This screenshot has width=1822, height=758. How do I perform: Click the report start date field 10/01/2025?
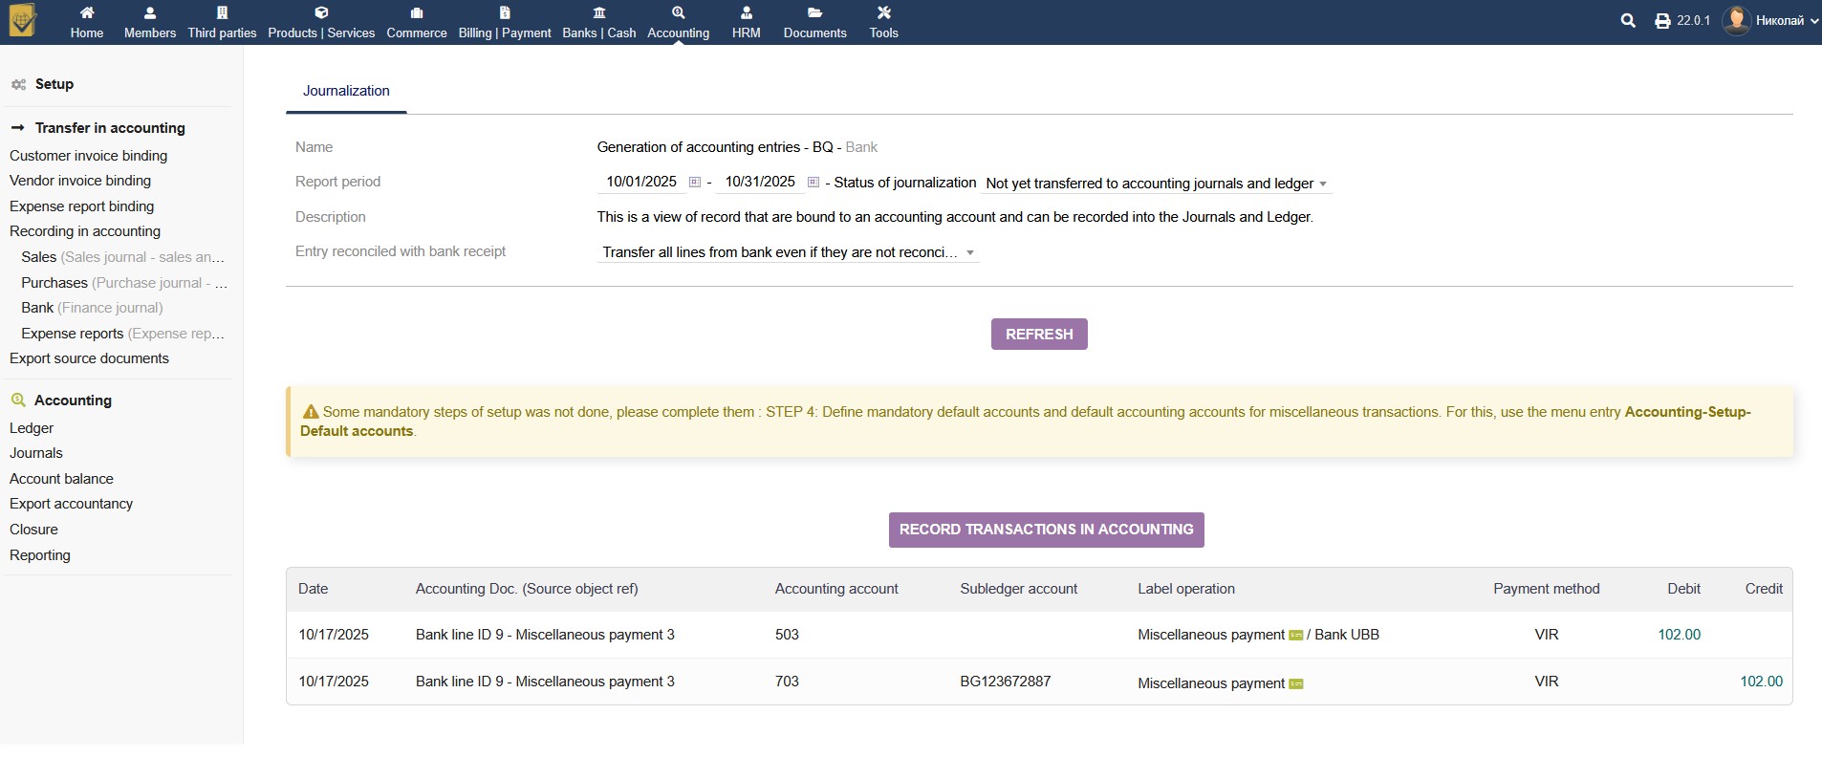[640, 182]
